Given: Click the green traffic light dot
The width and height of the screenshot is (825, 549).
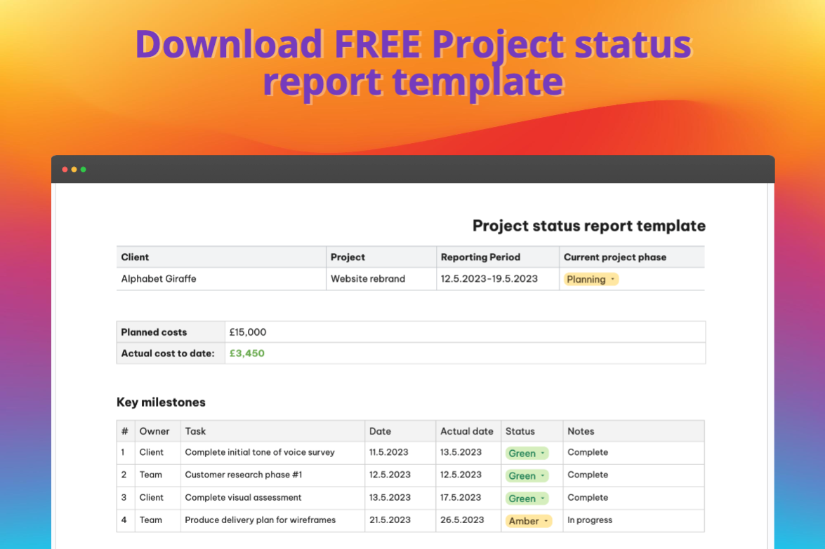Looking at the screenshot, I should tap(84, 169).
